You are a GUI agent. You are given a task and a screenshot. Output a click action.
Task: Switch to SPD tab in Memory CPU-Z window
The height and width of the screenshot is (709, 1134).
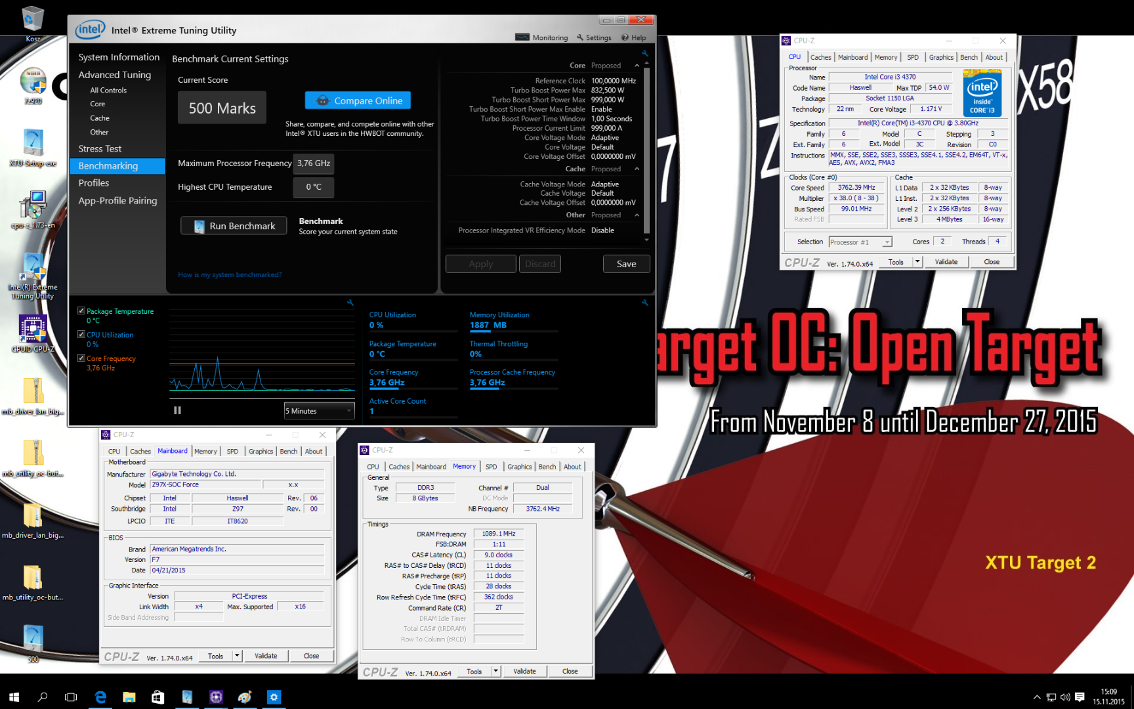[x=491, y=467]
